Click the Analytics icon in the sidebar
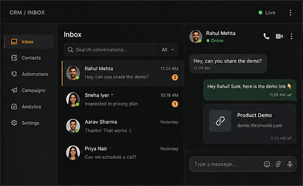Screen dimensions: 303x186 coord(14,106)
